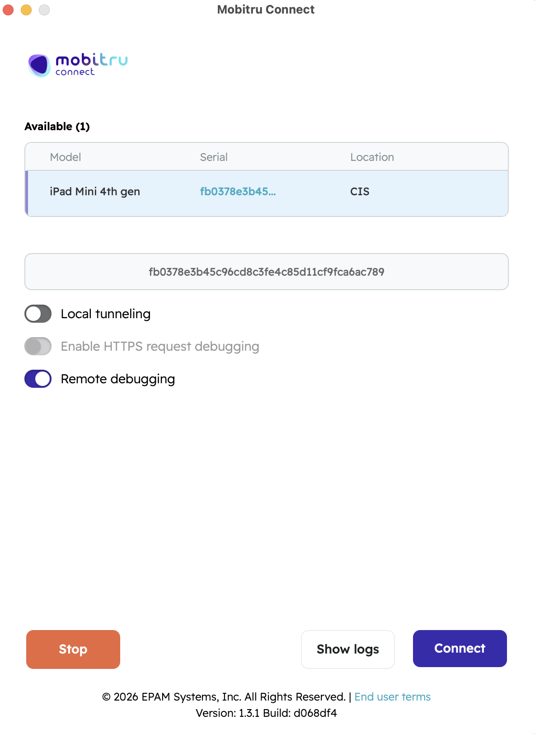Screen dimensions: 535x734
Task: Click the Serial column header
Action: click(x=214, y=157)
